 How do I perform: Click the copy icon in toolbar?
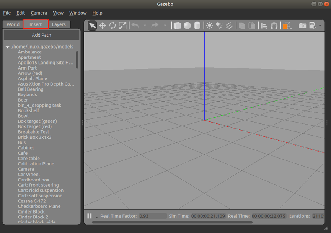[x=242, y=26]
